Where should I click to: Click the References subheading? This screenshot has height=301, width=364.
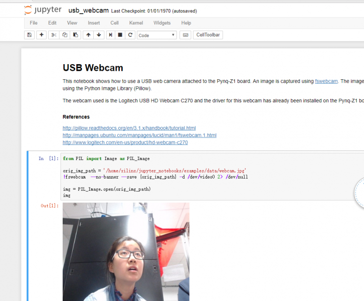coord(76,117)
